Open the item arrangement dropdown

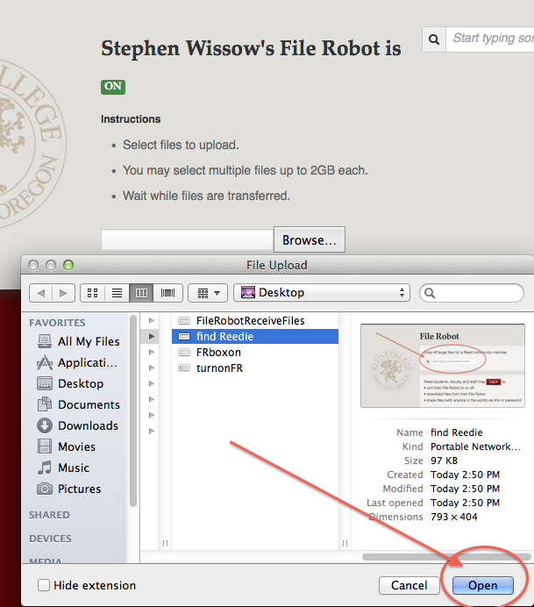[x=208, y=292]
